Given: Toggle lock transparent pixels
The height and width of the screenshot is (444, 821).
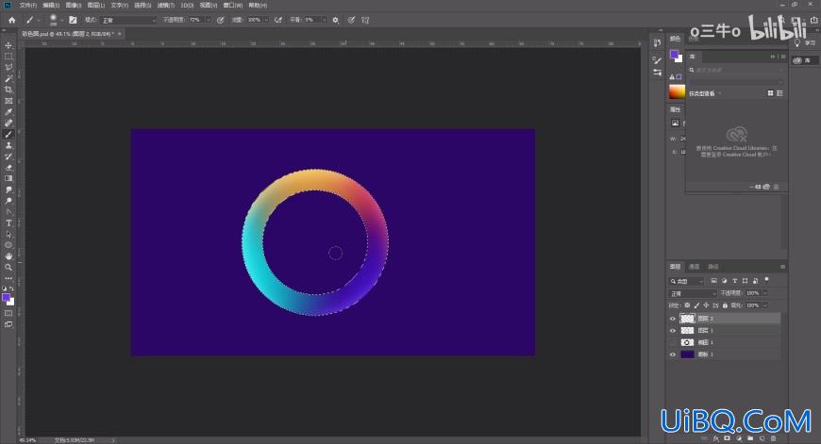Looking at the screenshot, I should click(687, 305).
